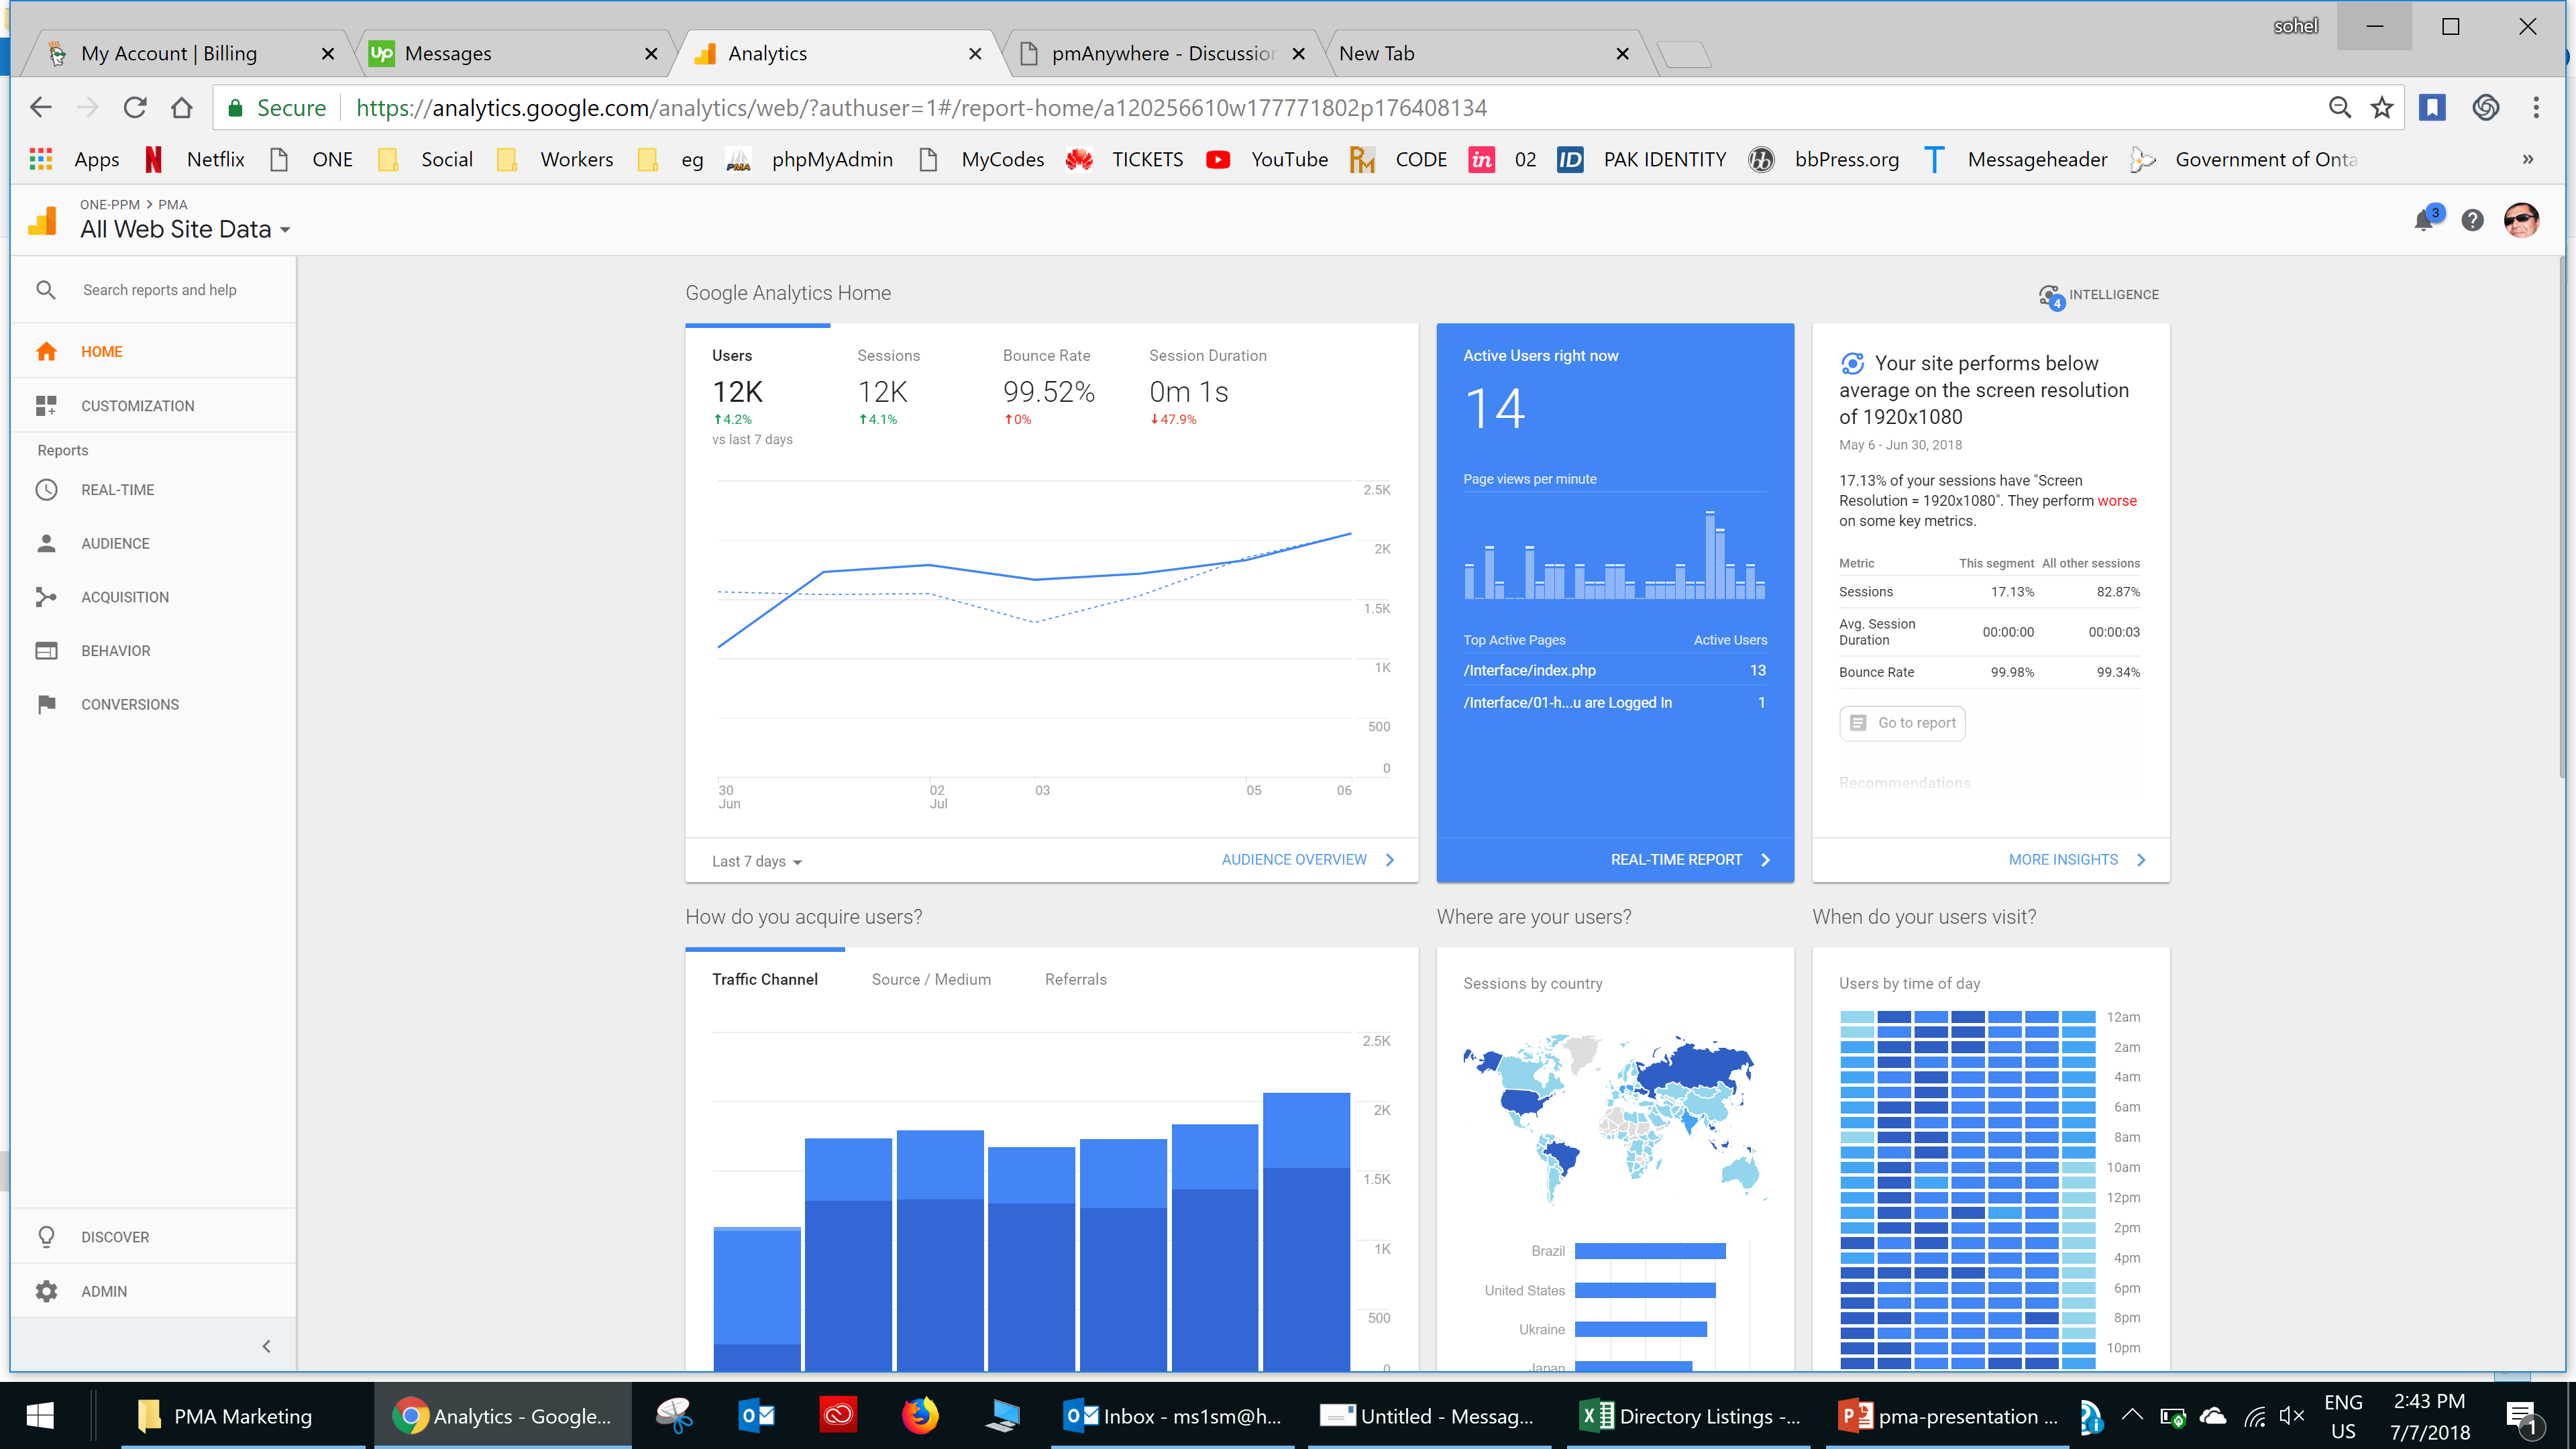The width and height of the screenshot is (2576, 1449).
Task: Collapse the left sidebar chevron
Action: 266,1346
